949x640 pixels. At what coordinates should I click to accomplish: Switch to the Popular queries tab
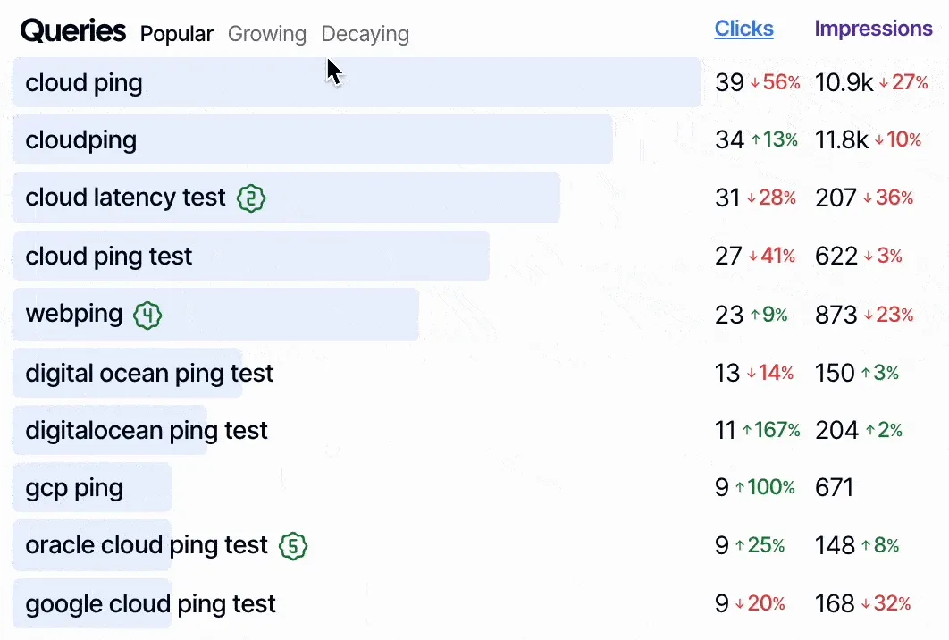click(177, 34)
